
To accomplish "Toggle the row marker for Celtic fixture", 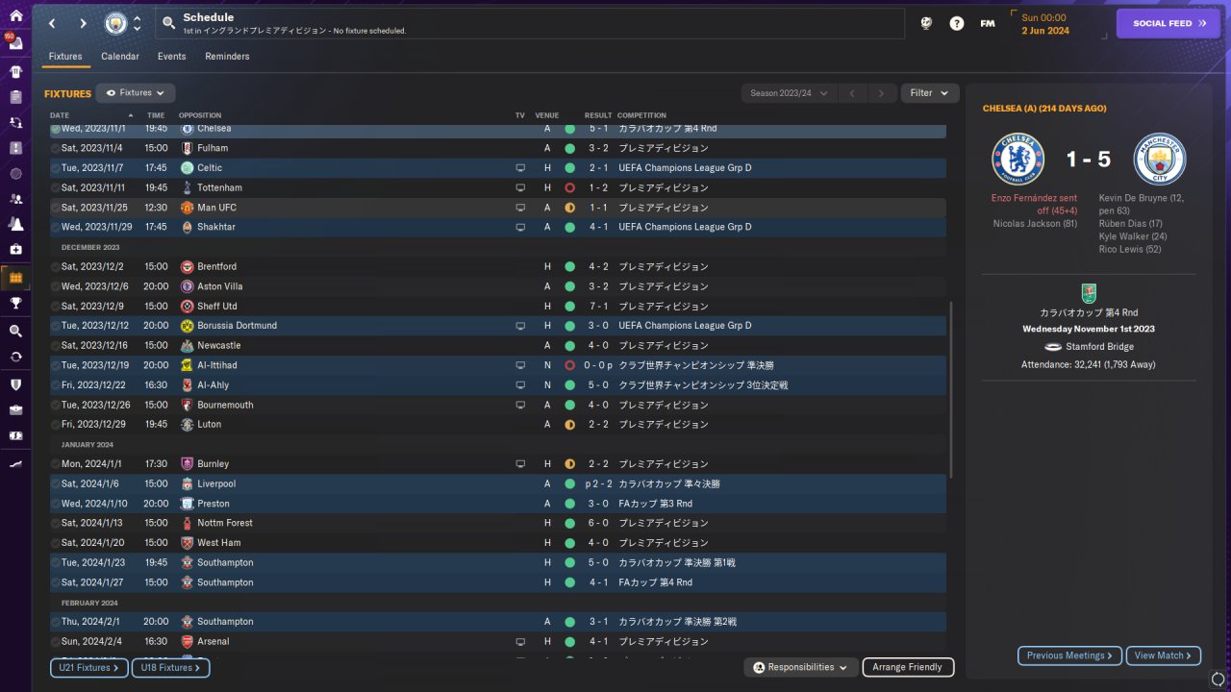I will [56, 168].
